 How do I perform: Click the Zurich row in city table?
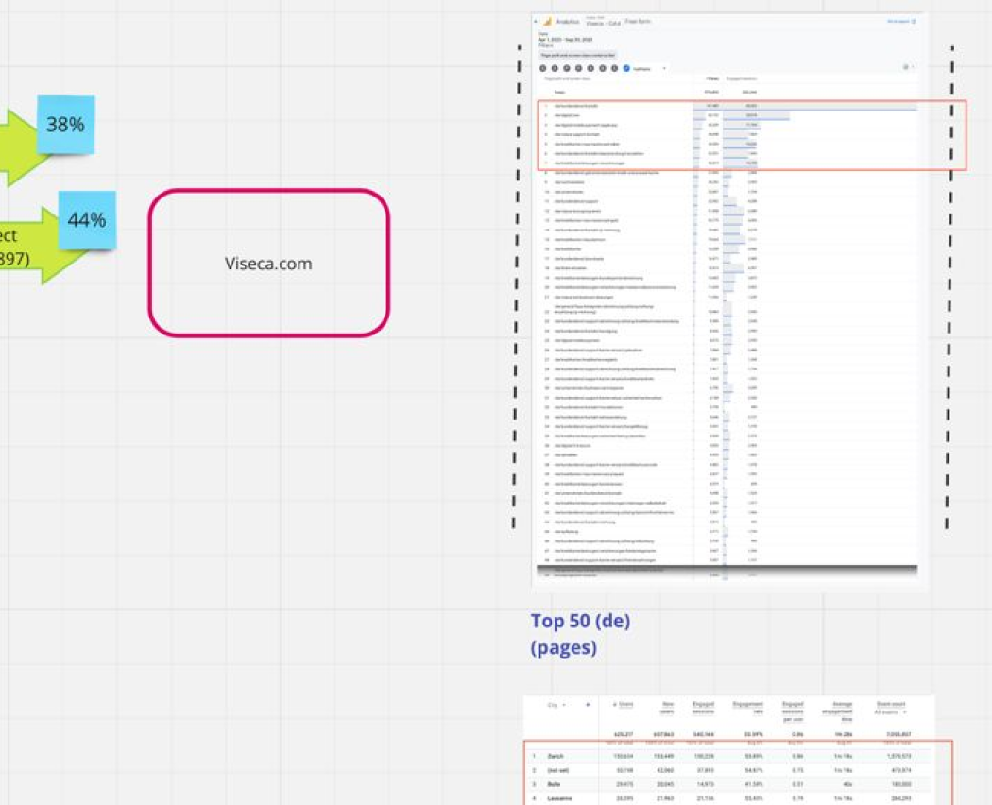click(728, 756)
